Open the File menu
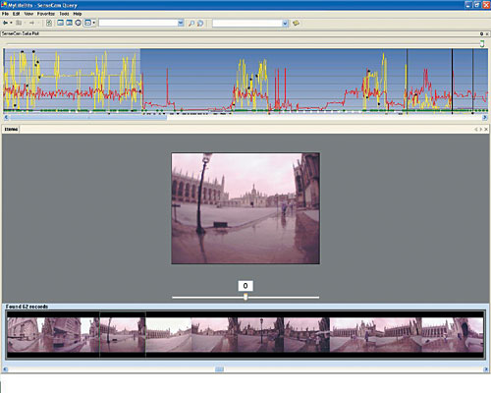This screenshot has height=393, width=491. 5,14
